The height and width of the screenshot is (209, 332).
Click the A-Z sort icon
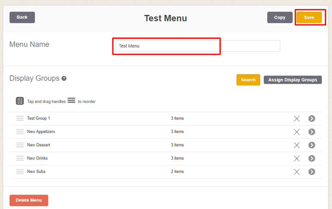click(20, 101)
